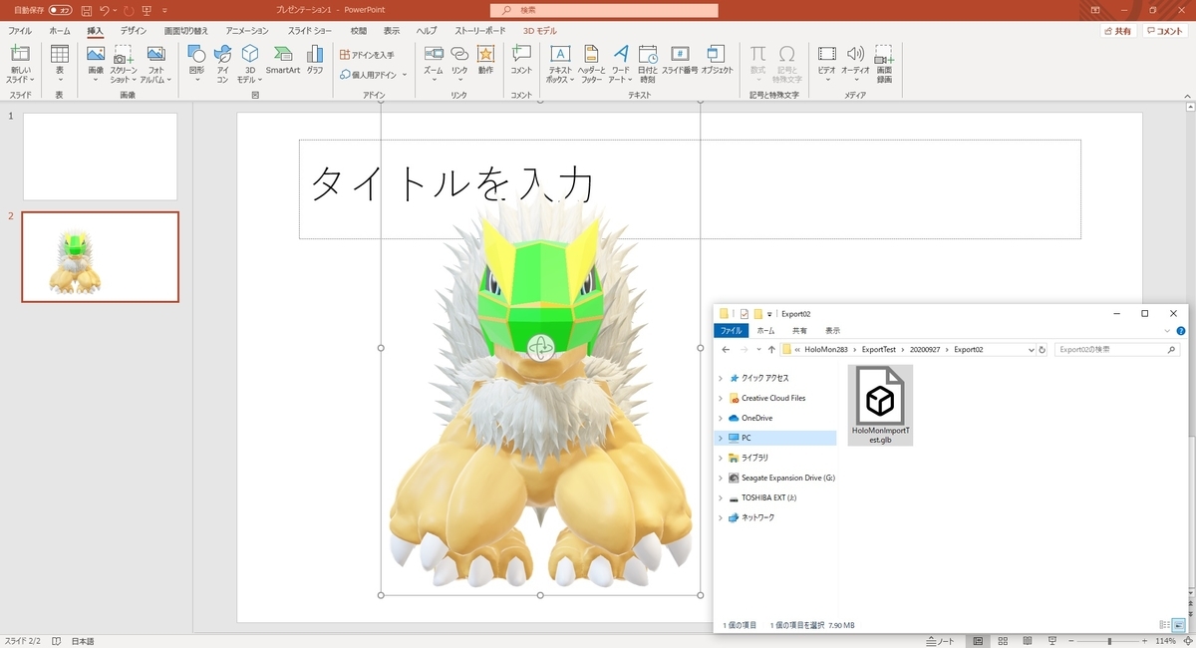The width and height of the screenshot is (1196, 648).
Task: Expand the クイック アクセス tree node
Action: [x=721, y=378]
